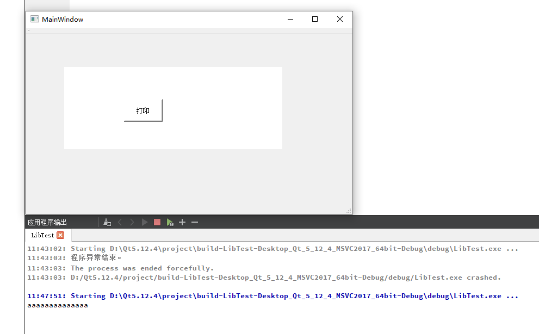Re-run the application with gray play icon
539x334 pixels.
[x=145, y=223]
